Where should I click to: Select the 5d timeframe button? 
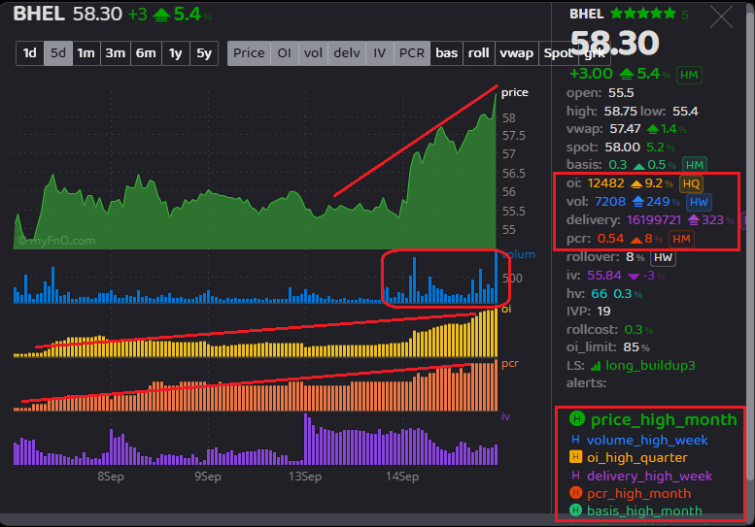(x=58, y=52)
